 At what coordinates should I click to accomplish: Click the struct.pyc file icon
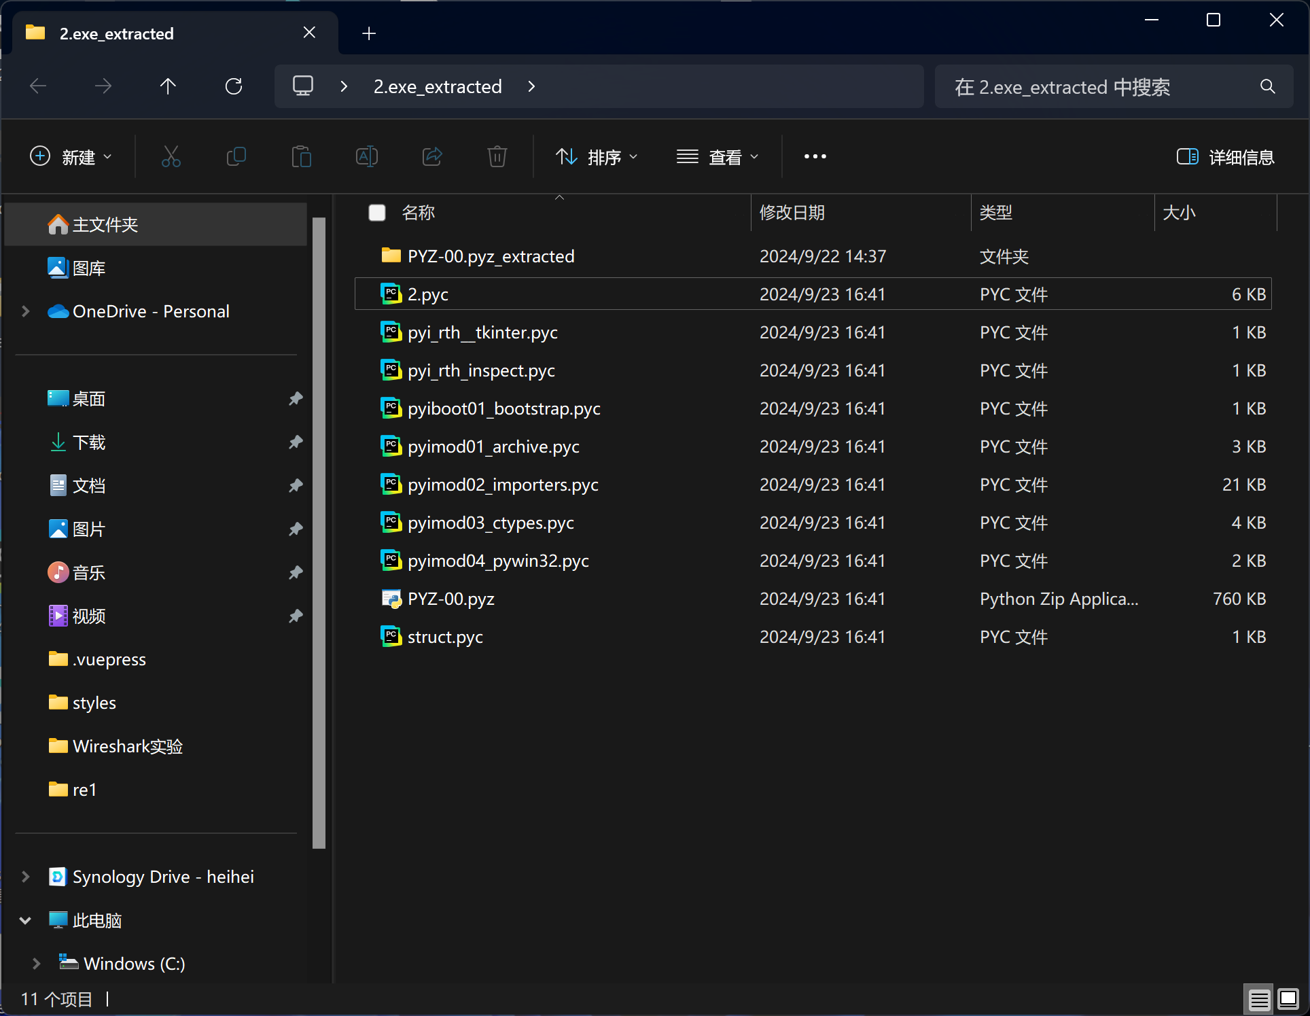(391, 636)
